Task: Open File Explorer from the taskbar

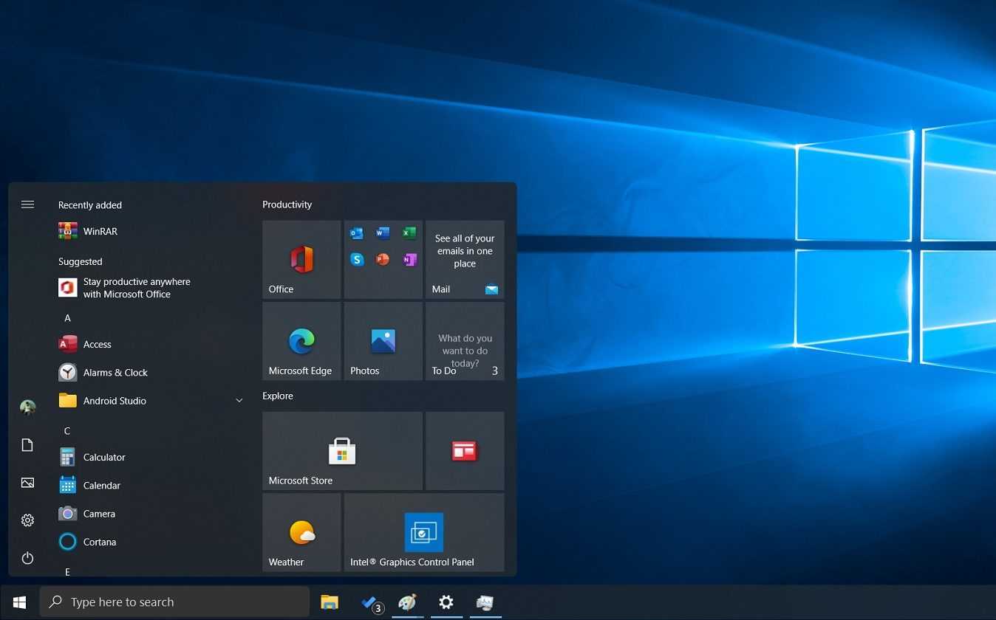Action: (330, 602)
